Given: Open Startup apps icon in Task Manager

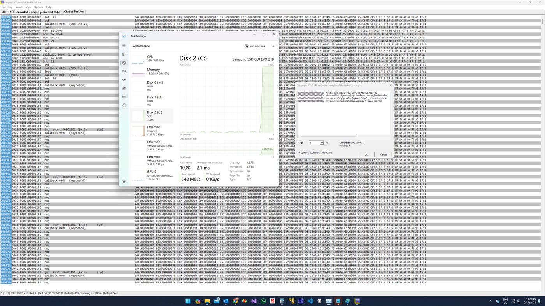Looking at the screenshot, I should (x=124, y=80).
